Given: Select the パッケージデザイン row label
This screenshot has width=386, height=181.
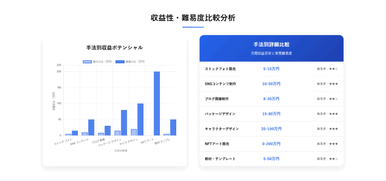Looking at the screenshot, I should click(x=220, y=114).
